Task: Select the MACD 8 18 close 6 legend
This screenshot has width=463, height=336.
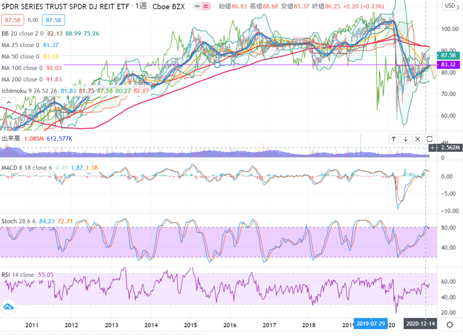Action: coord(27,168)
